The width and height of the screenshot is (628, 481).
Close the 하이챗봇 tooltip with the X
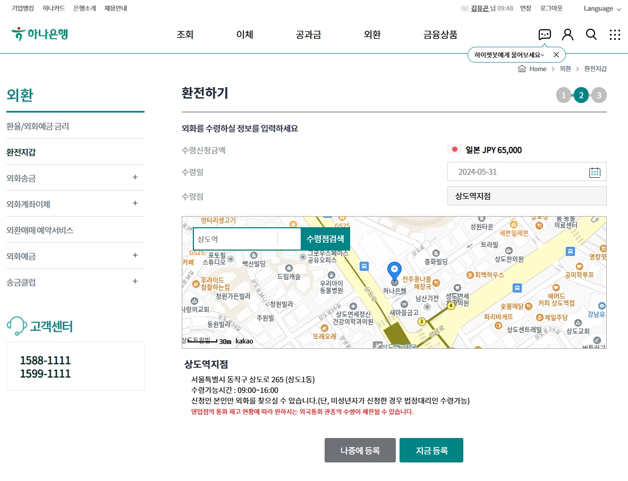click(x=556, y=54)
